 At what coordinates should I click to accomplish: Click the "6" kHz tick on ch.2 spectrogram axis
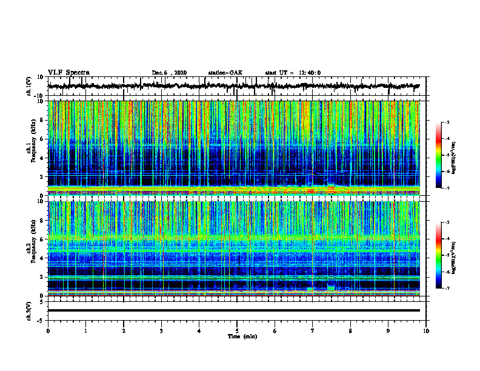[x=42, y=239]
